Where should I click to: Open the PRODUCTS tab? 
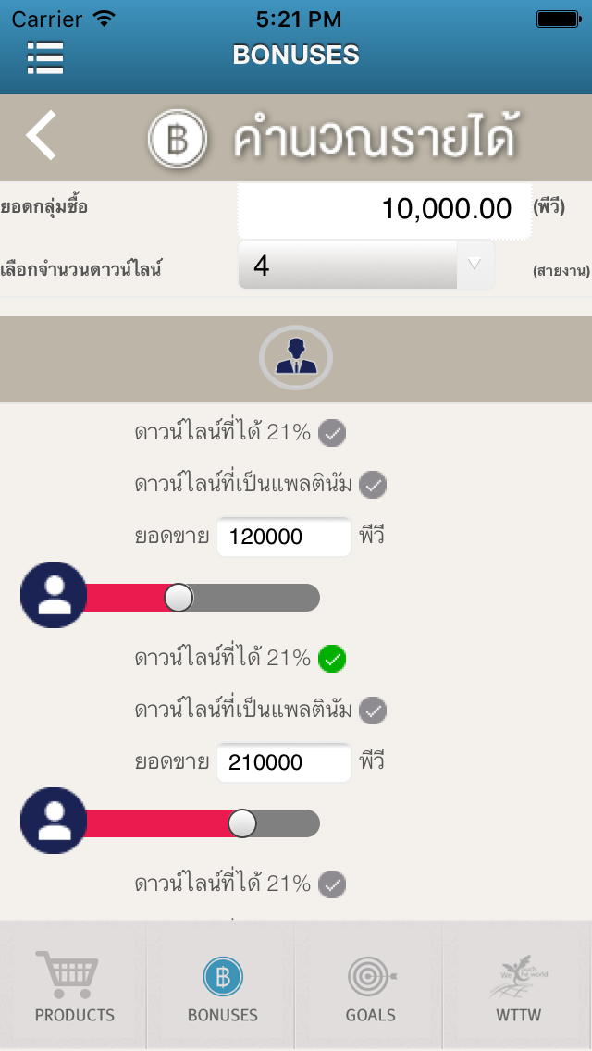coord(73,985)
